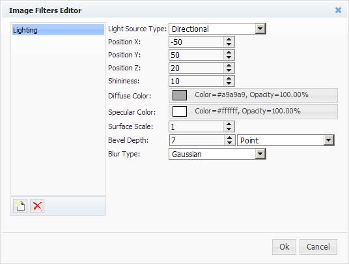
Task: Close the Image Filters Editor dialog
Action: point(338,10)
